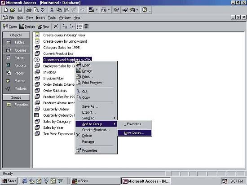Open the View menu
The width and height of the screenshot is (247, 185).
(x=30, y=18)
